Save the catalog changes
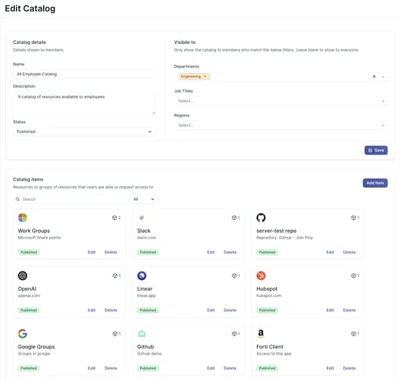The height and width of the screenshot is (380, 400). pyautogui.click(x=376, y=150)
